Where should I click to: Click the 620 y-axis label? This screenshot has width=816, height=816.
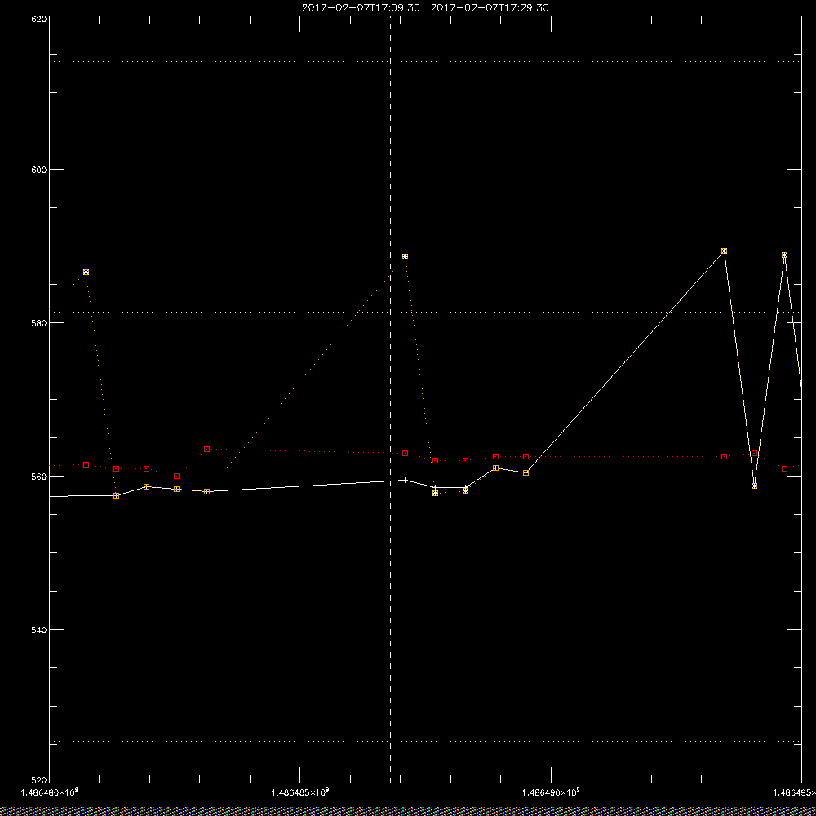click(39, 19)
